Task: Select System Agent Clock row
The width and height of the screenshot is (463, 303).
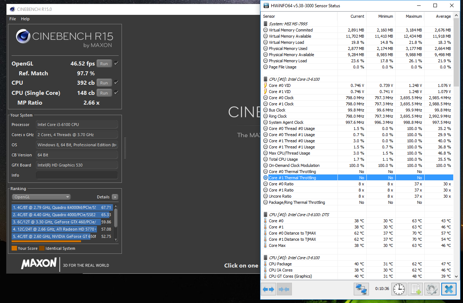Action: 357,122
